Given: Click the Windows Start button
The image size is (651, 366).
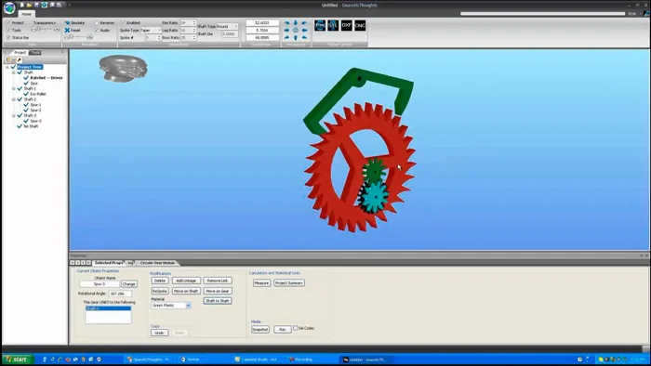Looking at the screenshot, I should pos(17,359).
